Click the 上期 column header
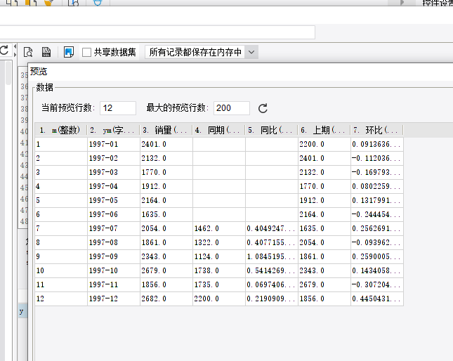 click(324, 130)
